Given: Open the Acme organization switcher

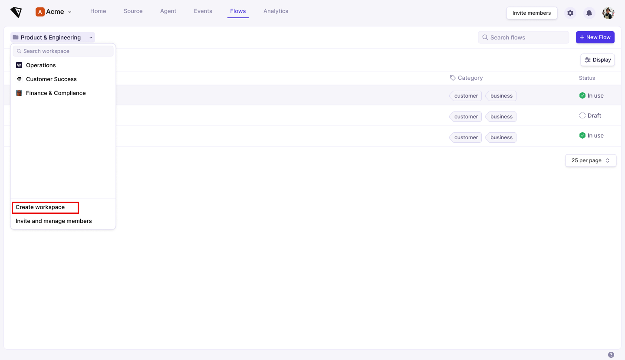Looking at the screenshot, I should [54, 12].
